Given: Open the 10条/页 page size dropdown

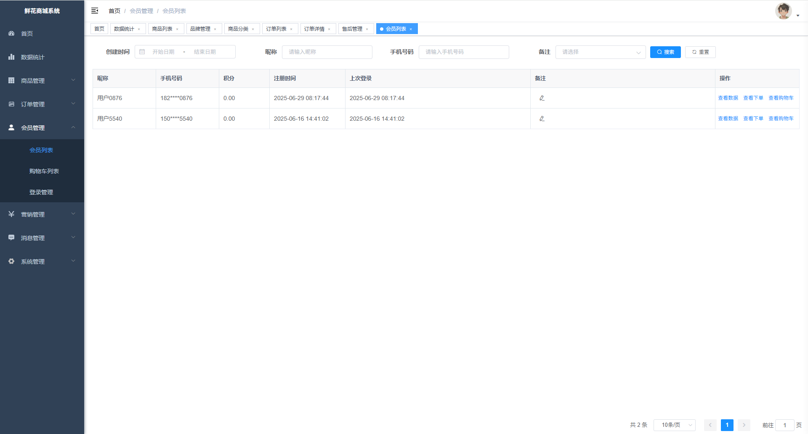Looking at the screenshot, I should click(x=674, y=425).
